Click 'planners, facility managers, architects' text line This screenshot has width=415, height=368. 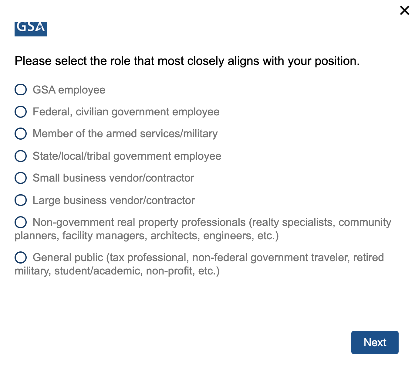[147, 236]
